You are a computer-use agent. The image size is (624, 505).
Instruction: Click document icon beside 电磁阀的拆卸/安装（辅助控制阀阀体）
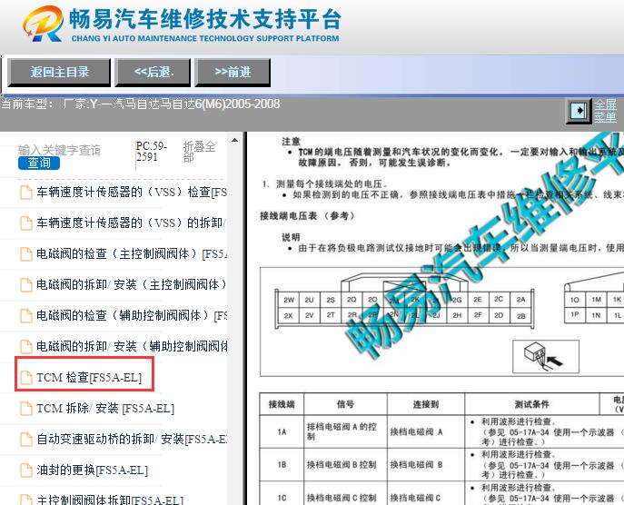click(26, 346)
